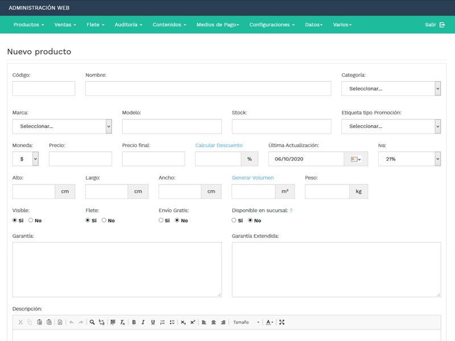Open the Categoría dropdown
The image size is (455, 341).
coord(391,89)
